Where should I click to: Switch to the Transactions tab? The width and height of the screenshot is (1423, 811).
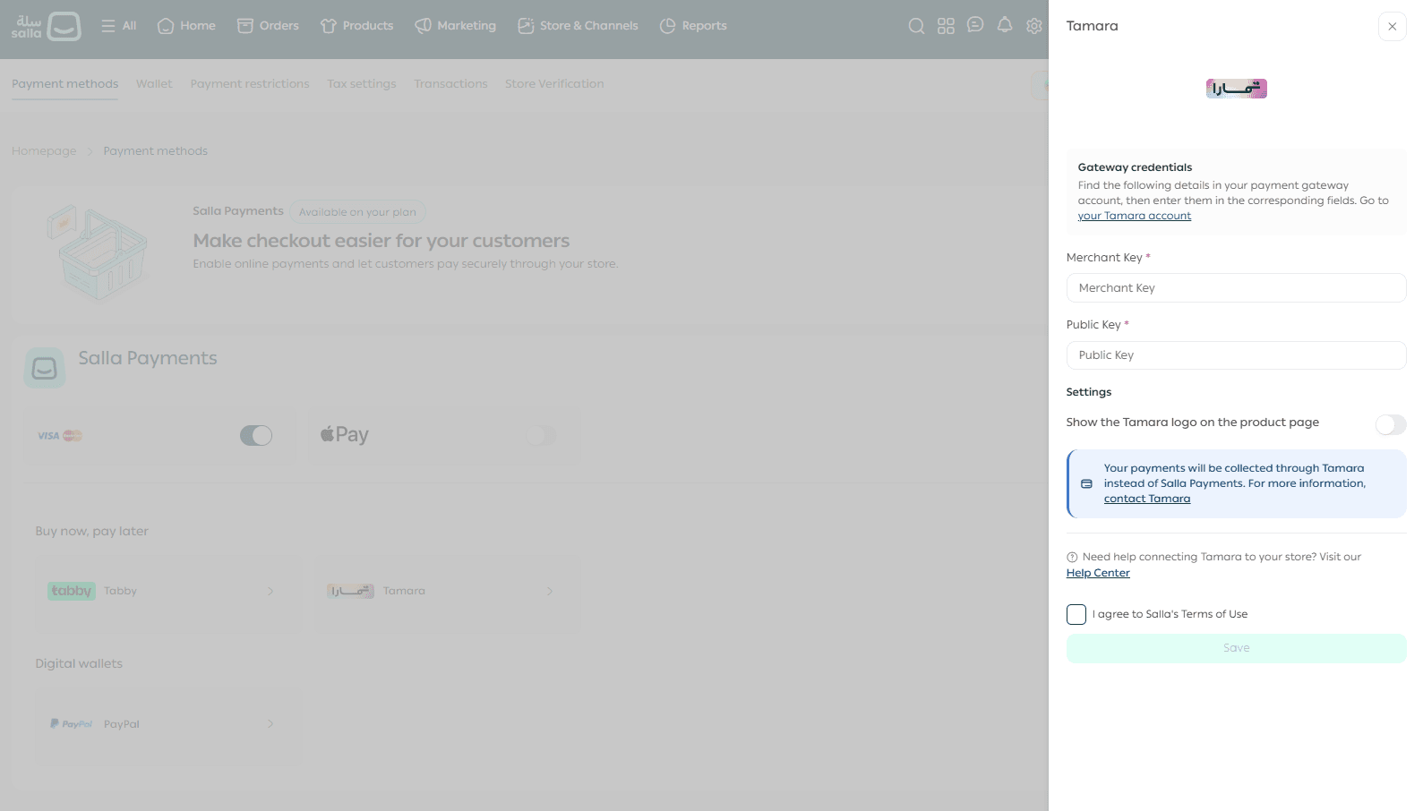pos(450,84)
